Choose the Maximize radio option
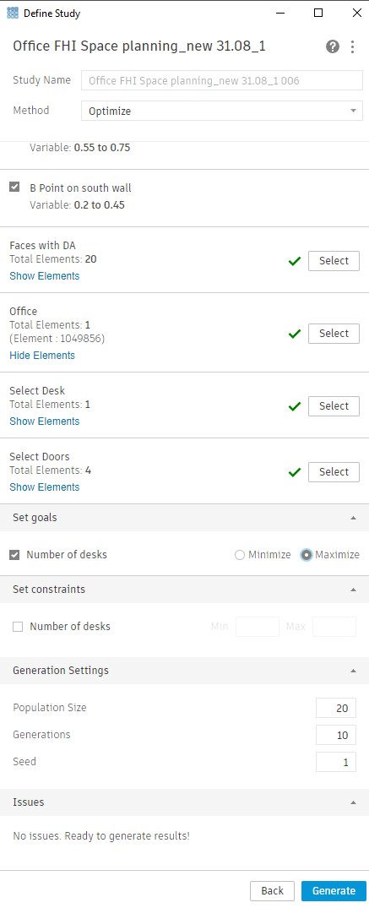369x908 pixels. 307,555
